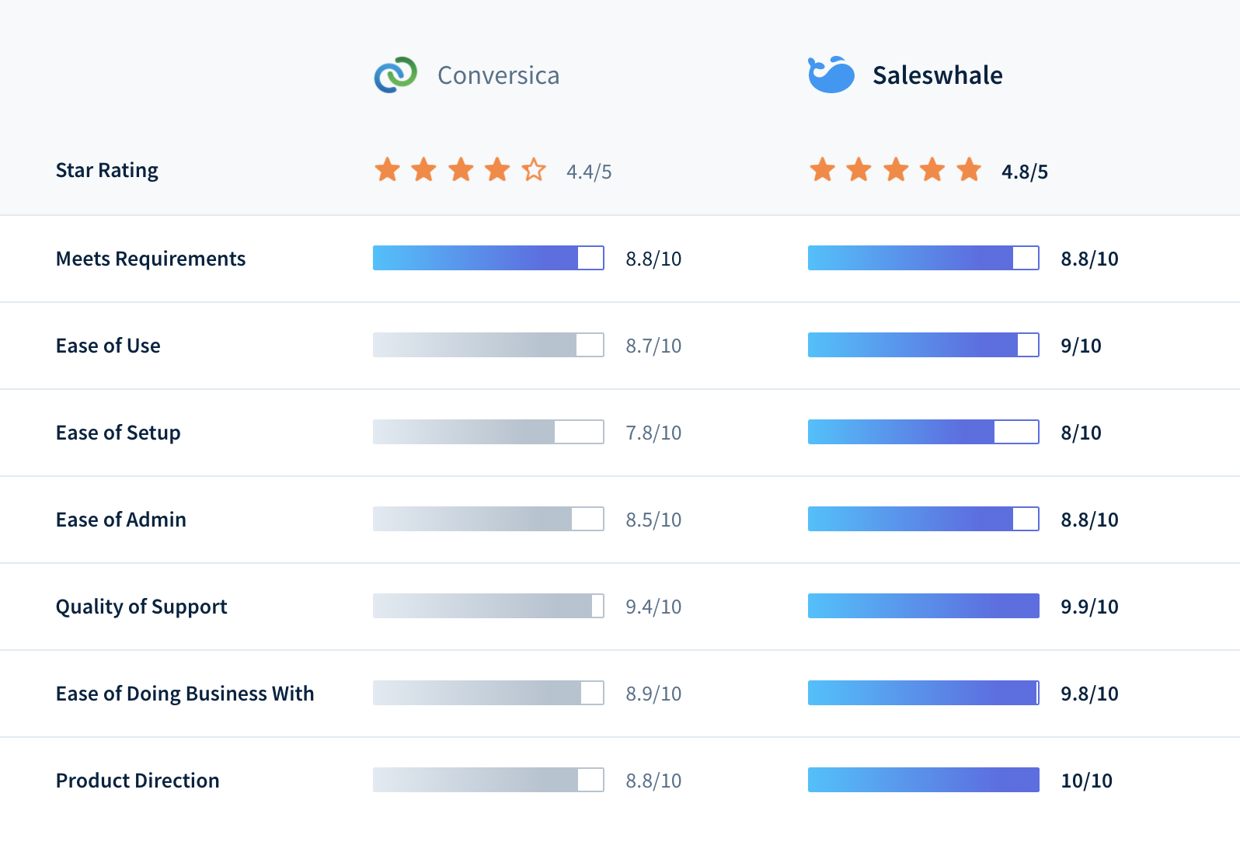Click the 9.8/10 Doing Business score
Screen dimensions: 1240x859
1089,694
